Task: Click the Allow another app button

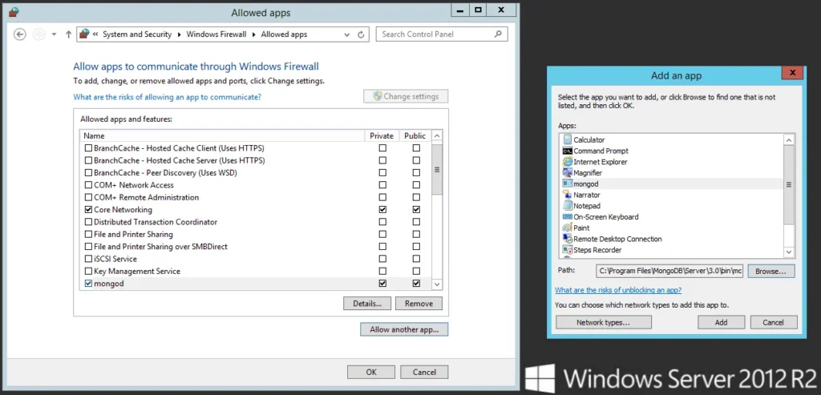Action: [x=404, y=329]
